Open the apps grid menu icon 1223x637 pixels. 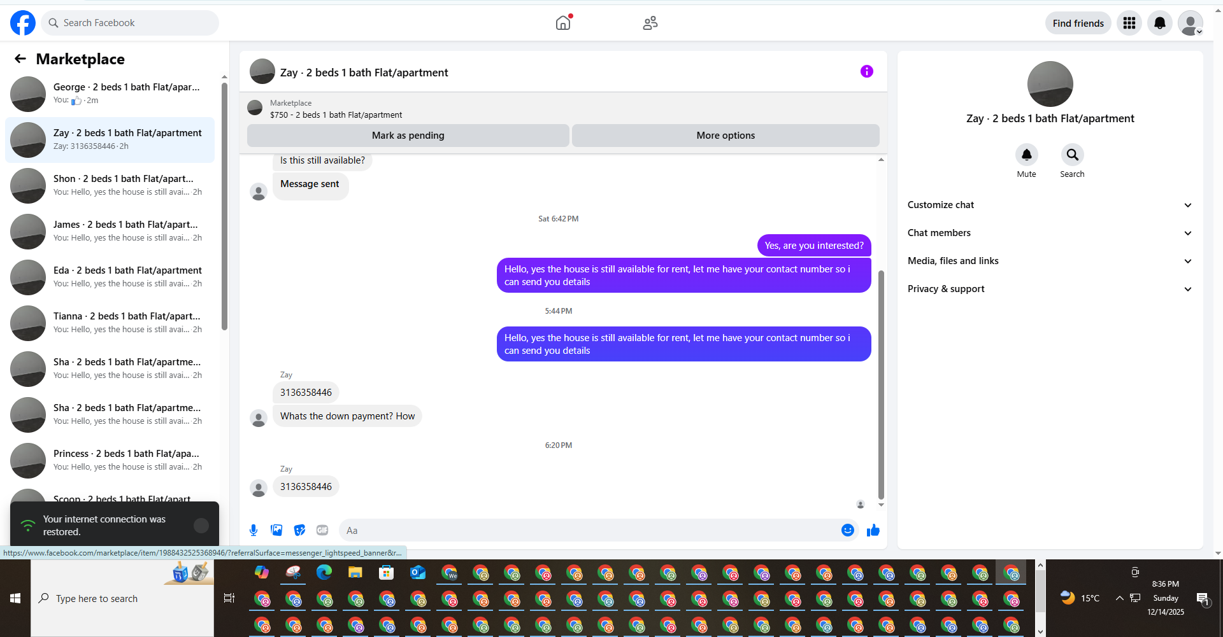[1129, 23]
